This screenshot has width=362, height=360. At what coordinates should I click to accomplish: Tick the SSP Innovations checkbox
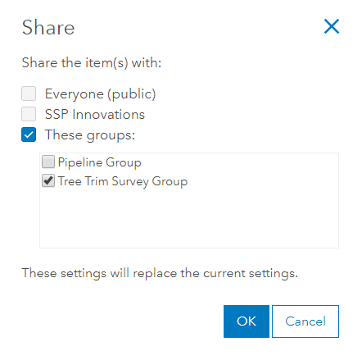click(x=29, y=114)
